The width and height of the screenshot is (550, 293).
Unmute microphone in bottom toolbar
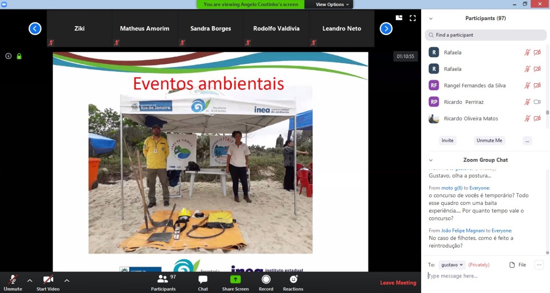pos(13,280)
